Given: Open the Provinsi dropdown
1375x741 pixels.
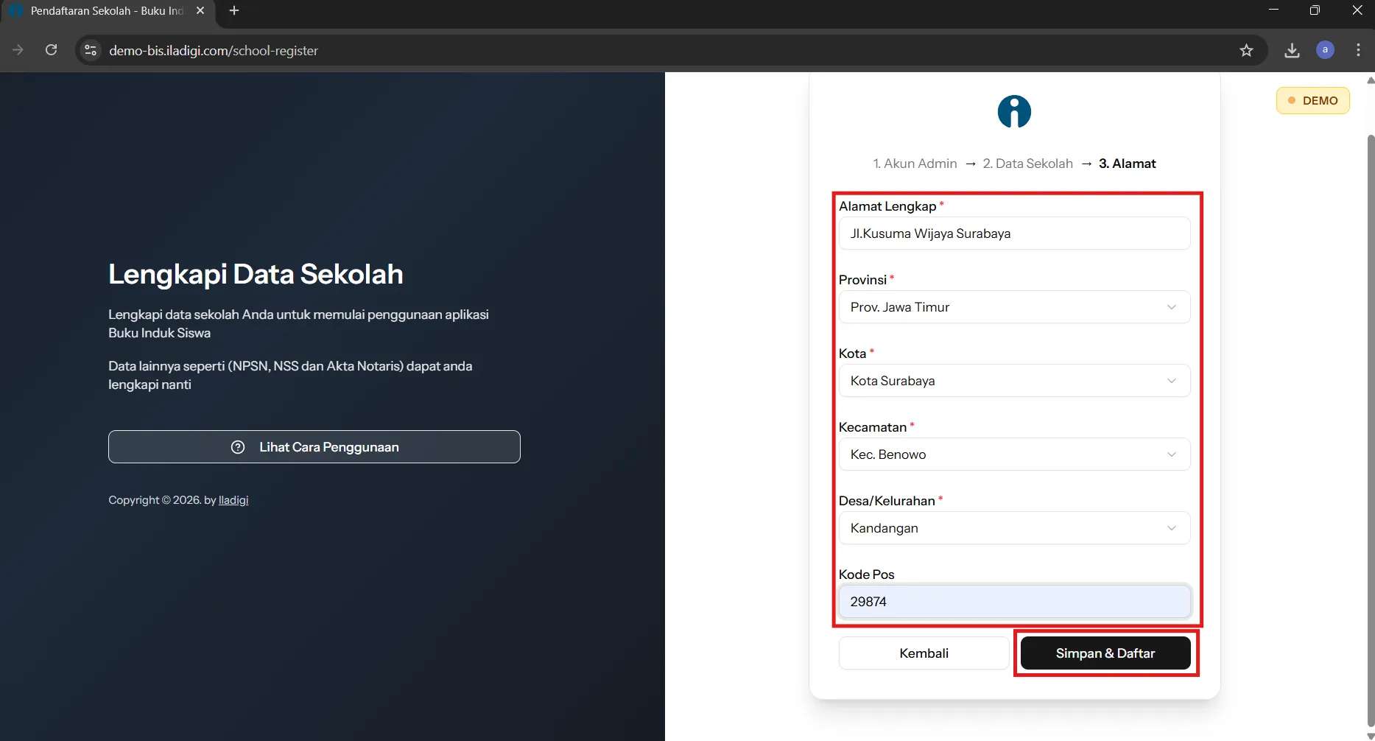Looking at the screenshot, I should coord(1014,307).
